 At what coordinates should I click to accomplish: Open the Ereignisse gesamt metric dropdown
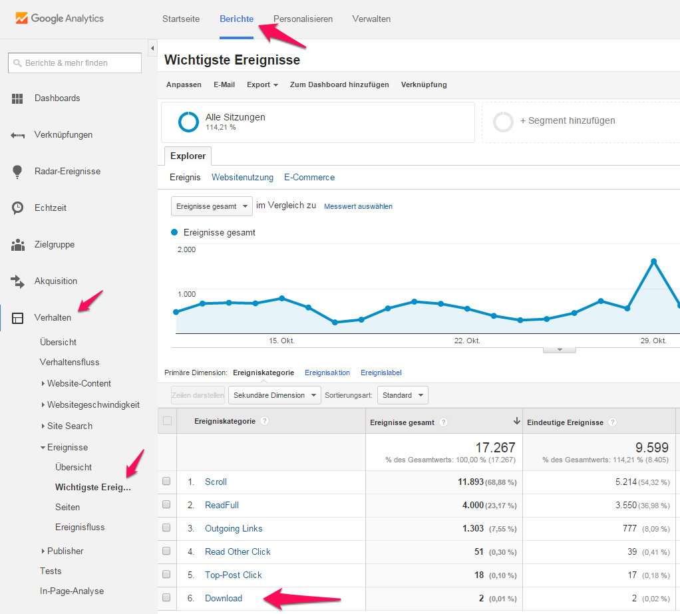tap(211, 206)
